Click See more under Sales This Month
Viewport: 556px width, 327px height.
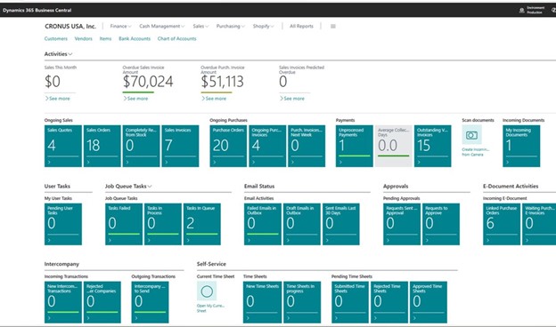tap(57, 99)
